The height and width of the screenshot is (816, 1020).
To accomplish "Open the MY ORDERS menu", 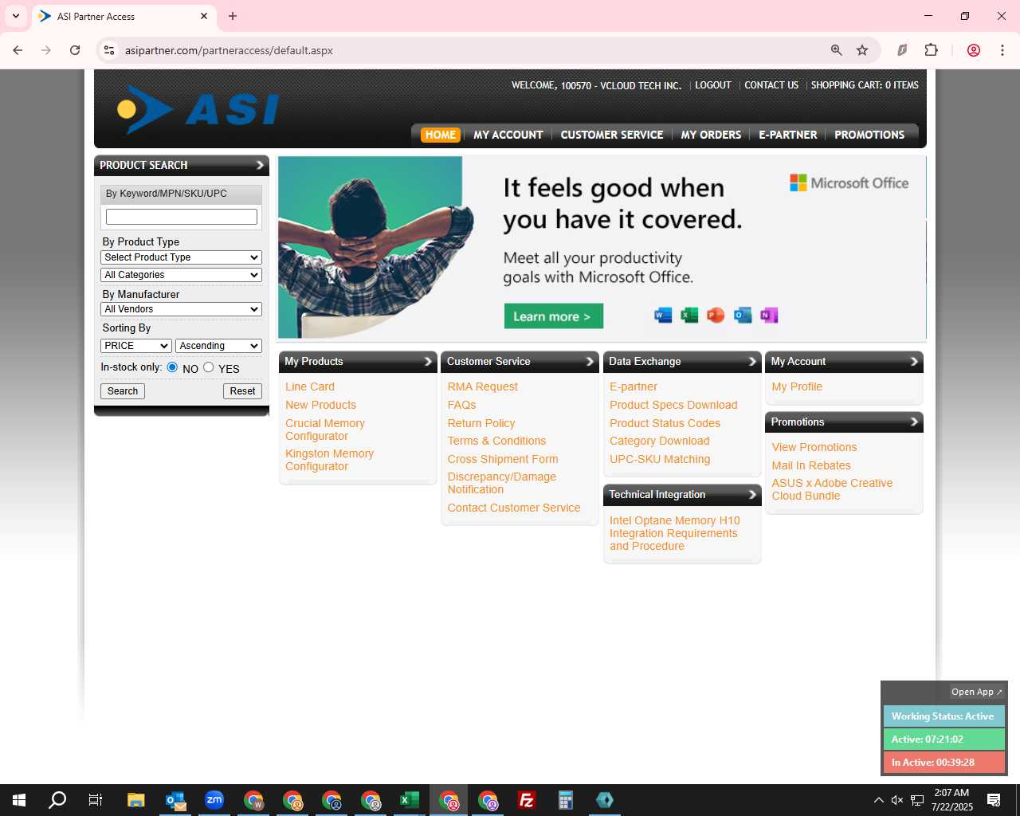I will click(x=711, y=135).
